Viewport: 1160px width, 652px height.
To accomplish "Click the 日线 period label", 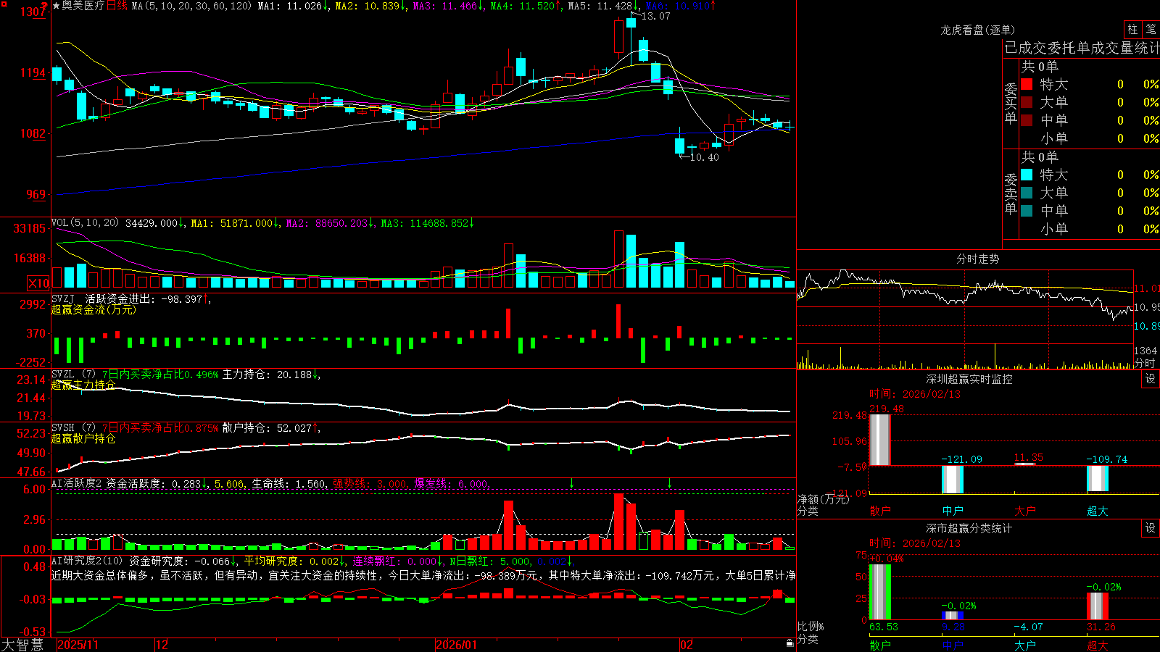I will point(117,6).
